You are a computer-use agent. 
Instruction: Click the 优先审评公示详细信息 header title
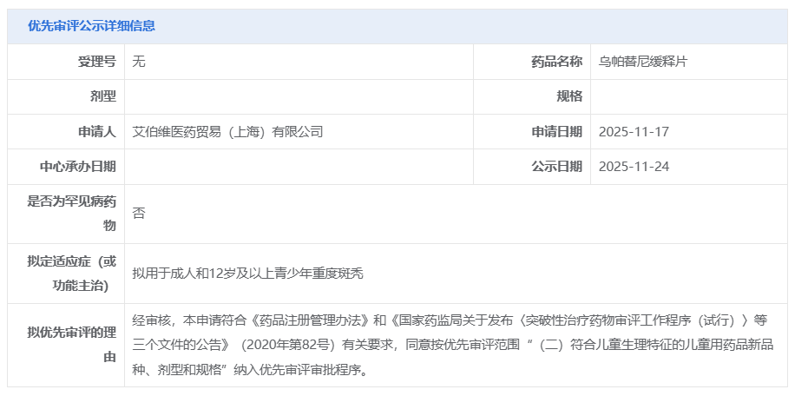91,26
